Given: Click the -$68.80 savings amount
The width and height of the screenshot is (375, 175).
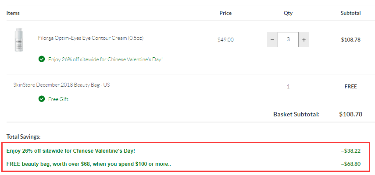Looking at the screenshot, I should [351, 164].
